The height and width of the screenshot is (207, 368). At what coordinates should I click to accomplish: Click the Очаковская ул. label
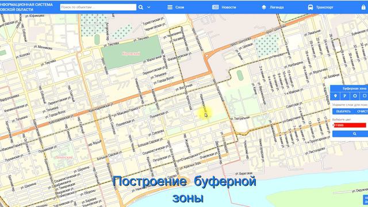click(209, 155)
